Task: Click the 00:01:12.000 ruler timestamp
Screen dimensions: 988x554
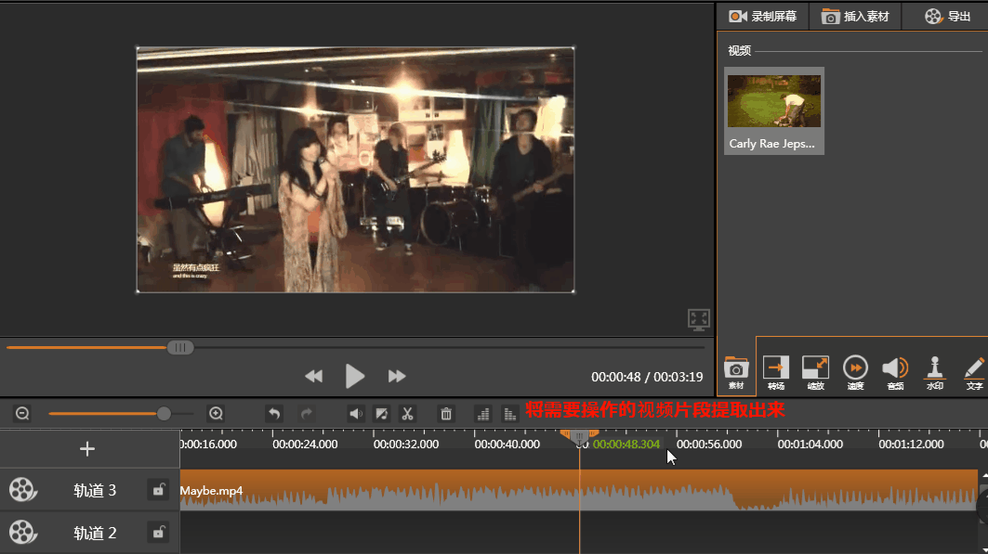Action: 911,444
